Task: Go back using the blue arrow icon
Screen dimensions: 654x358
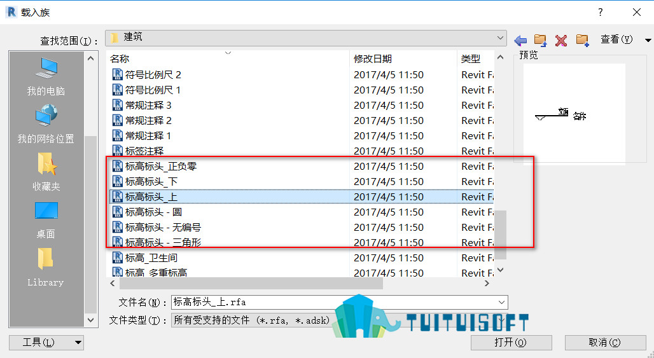Action: (520, 41)
